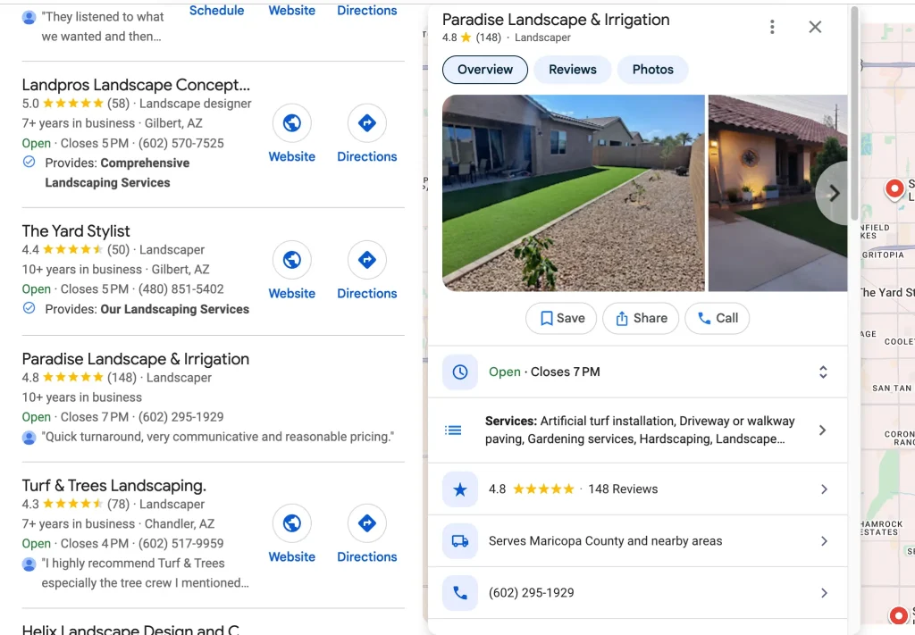The height and width of the screenshot is (635, 915).
Task: Click the "I highly recommend Turf & Trees" review
Action: [x=146, y=573]
